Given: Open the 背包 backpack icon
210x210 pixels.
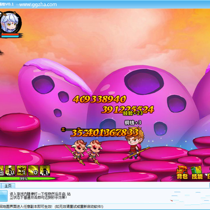Looking at the screenshot, I should tap(182, 173).
